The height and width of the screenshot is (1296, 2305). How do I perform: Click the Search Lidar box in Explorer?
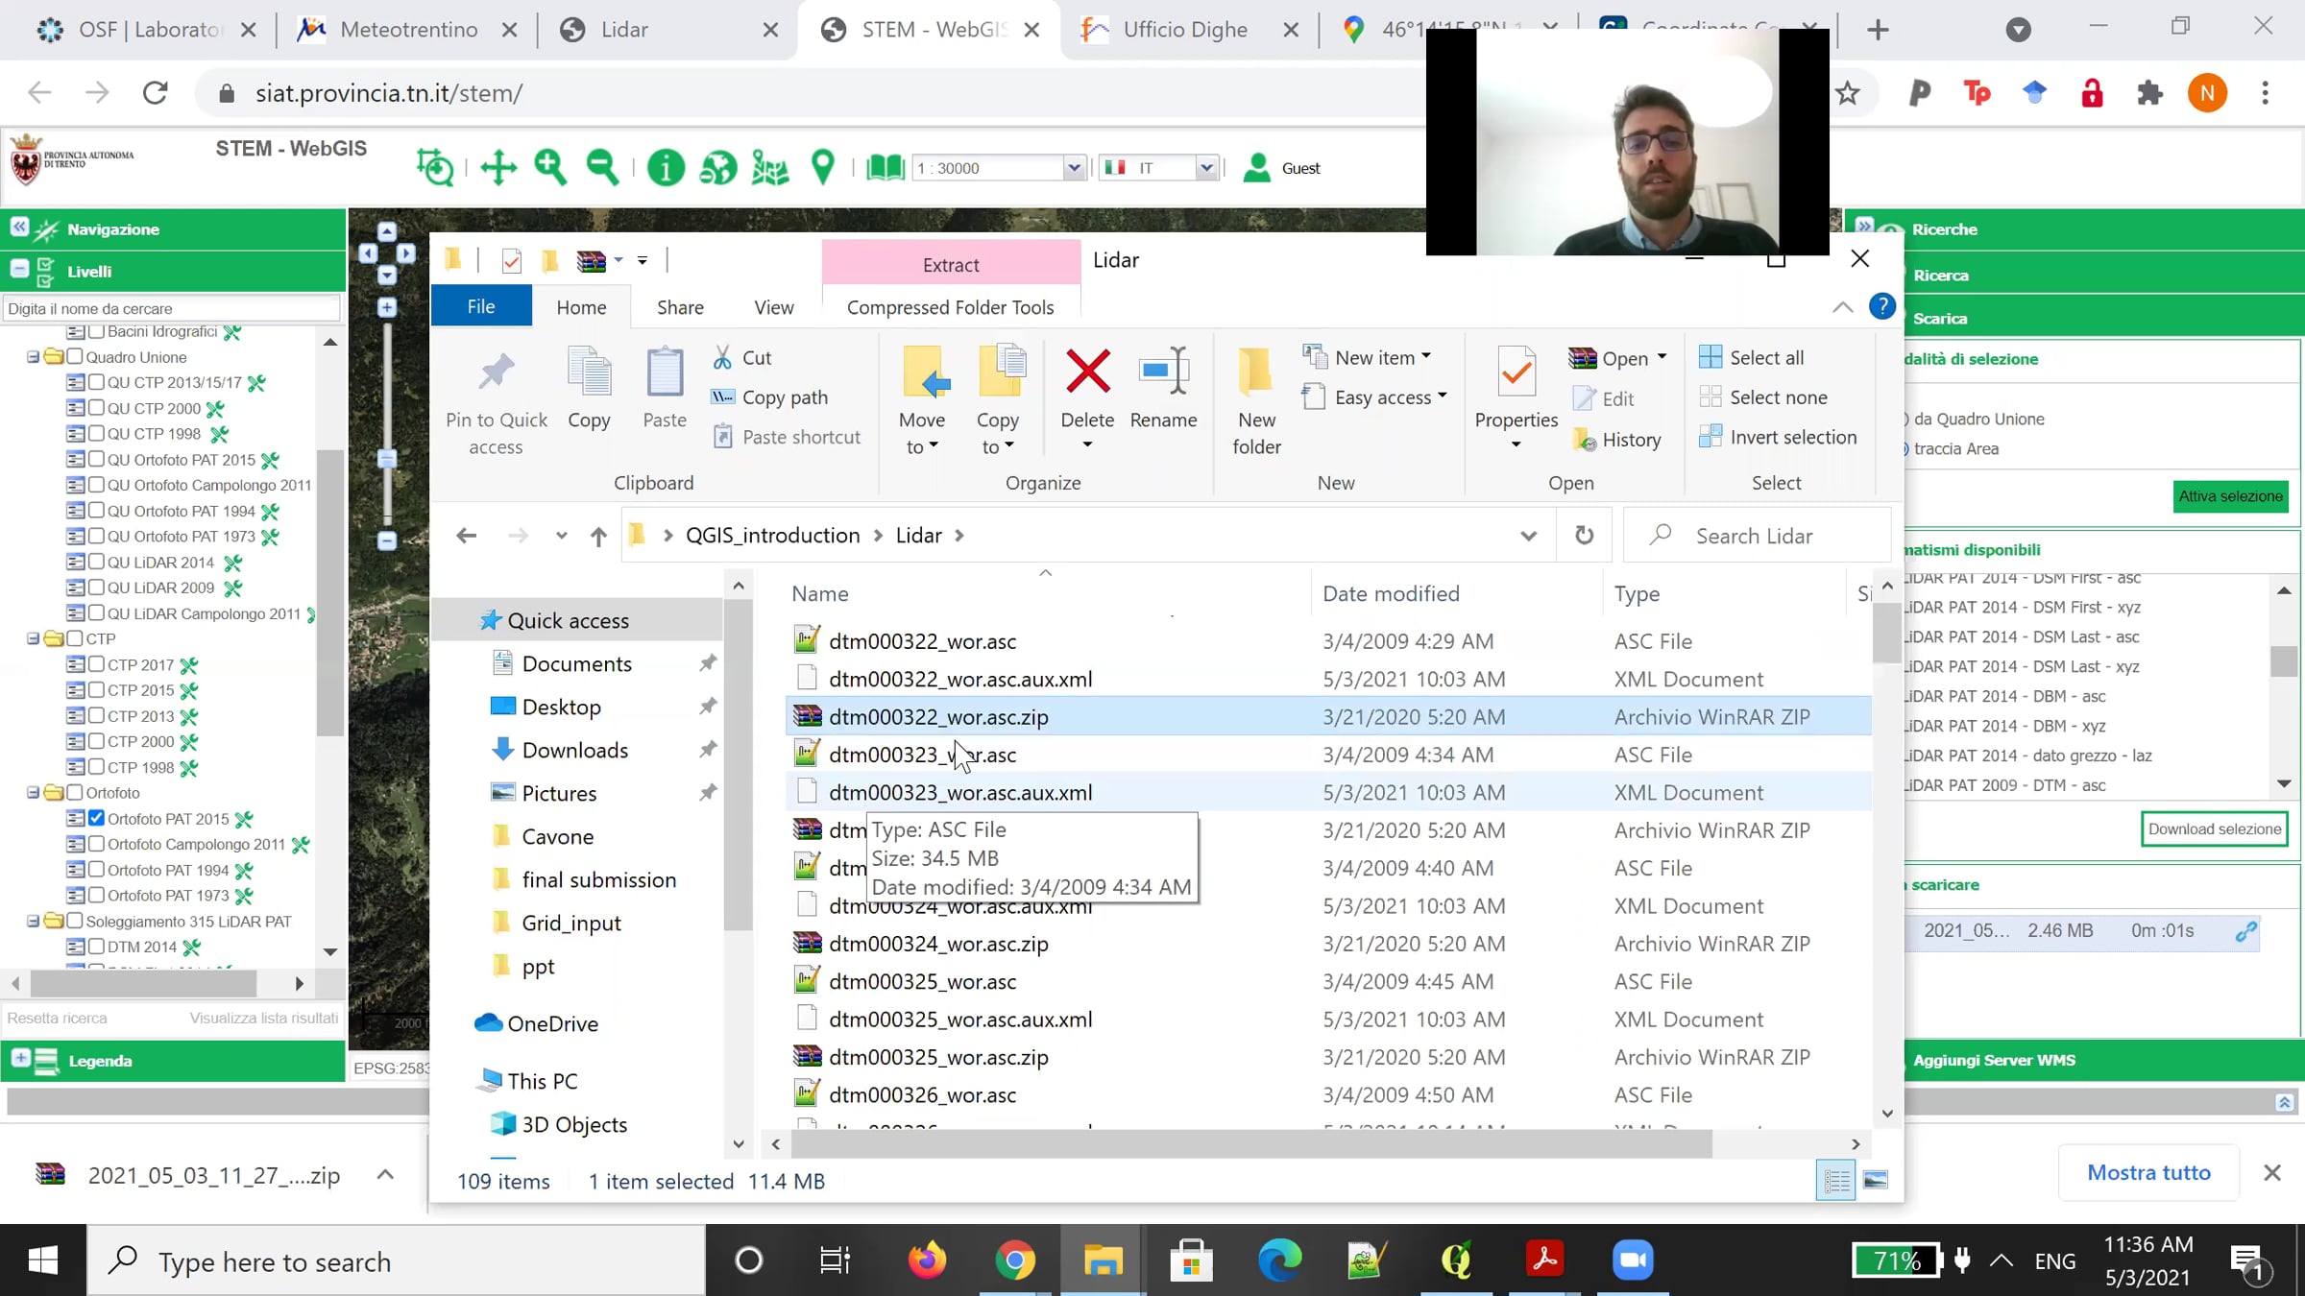point(1757,536)
